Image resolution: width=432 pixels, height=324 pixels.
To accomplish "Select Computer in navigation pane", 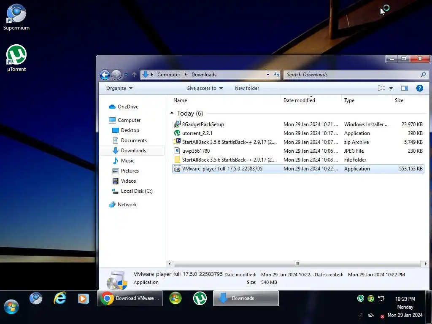I will coord(129,120).
